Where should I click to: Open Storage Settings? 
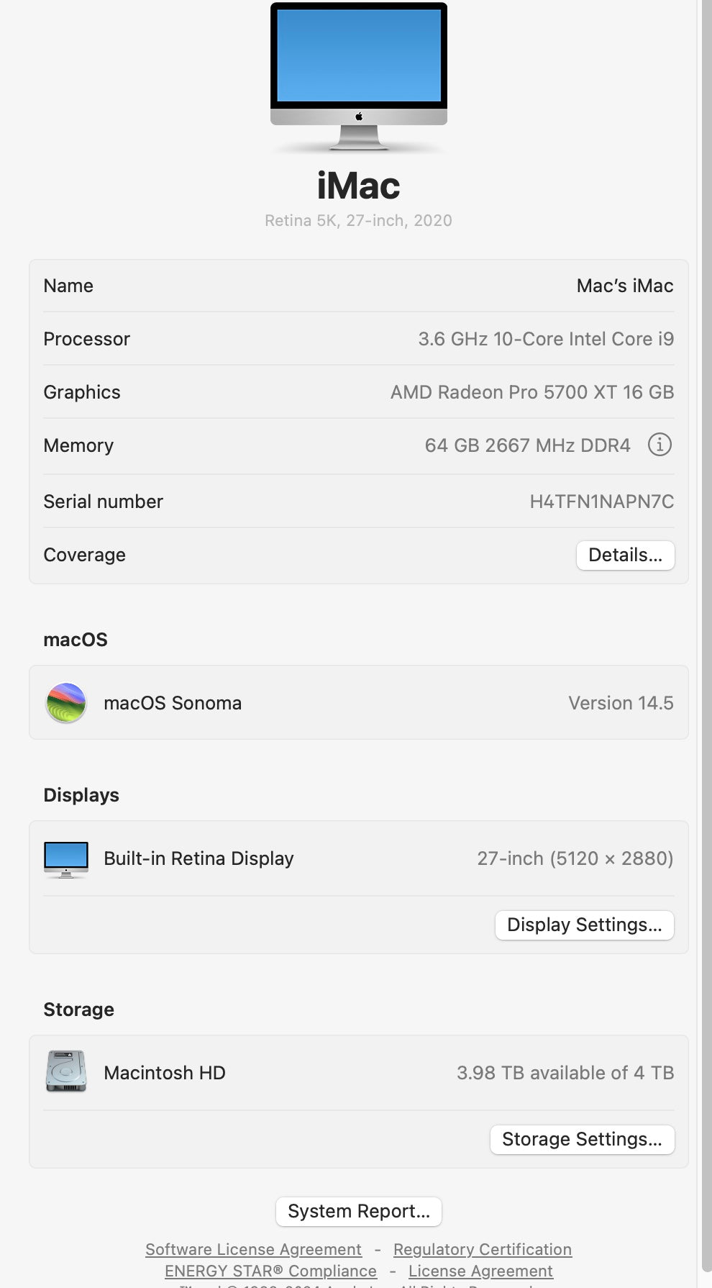(x=582, y=1139)
